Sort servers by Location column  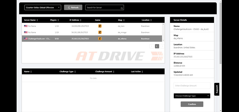tap(146, 20)
